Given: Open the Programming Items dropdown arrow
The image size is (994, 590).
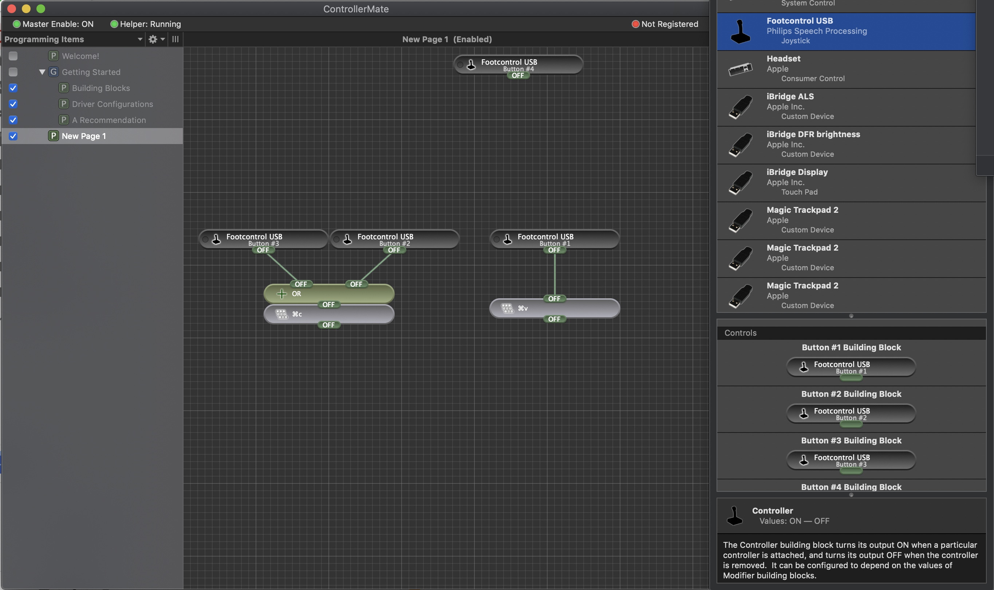Looking at the screenshot, I should (x=140, y=39).
